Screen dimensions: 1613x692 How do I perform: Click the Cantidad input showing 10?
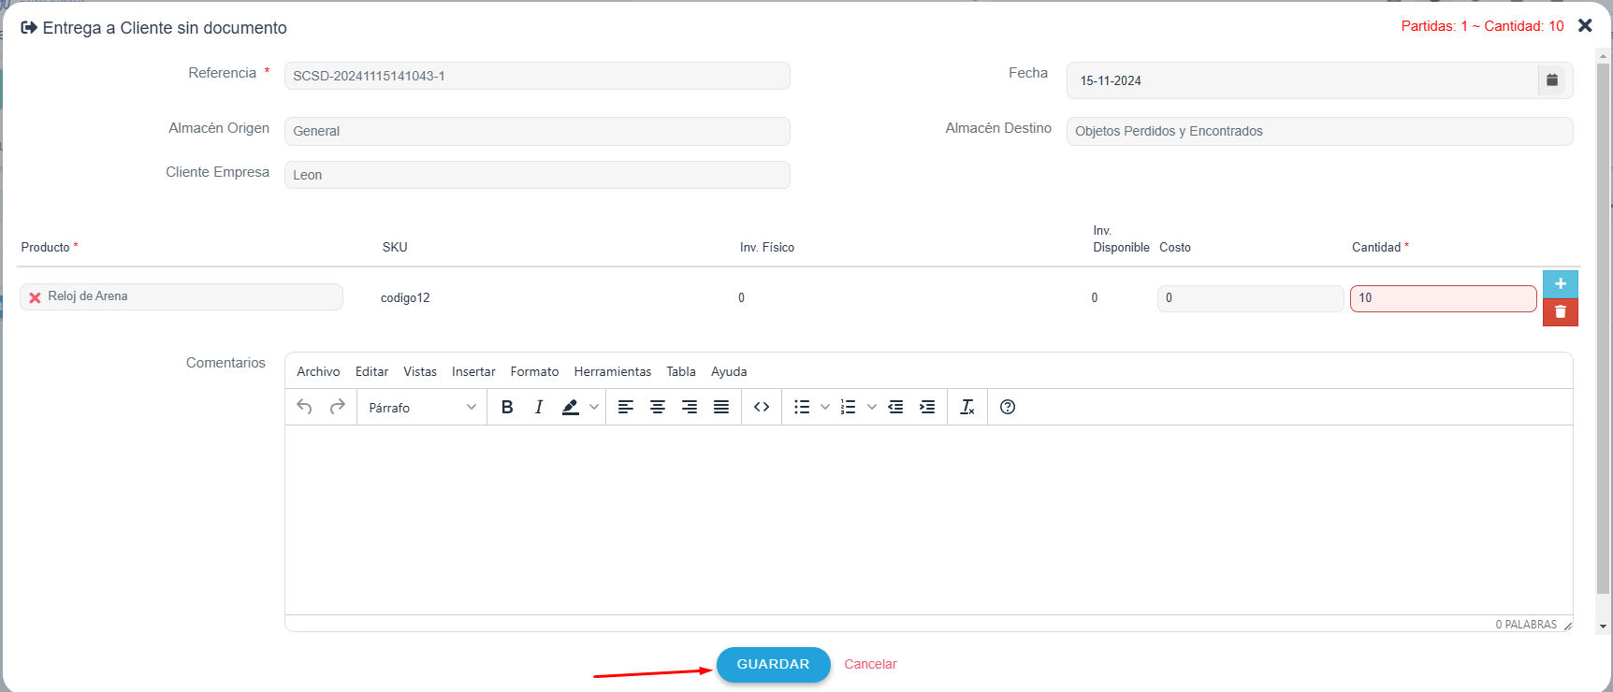point(1443,298)
